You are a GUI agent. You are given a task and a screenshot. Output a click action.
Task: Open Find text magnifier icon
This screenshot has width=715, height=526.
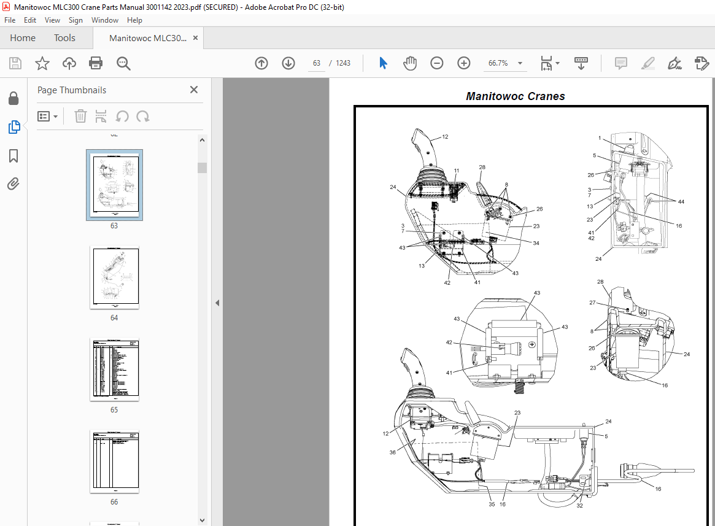point(123,63)
